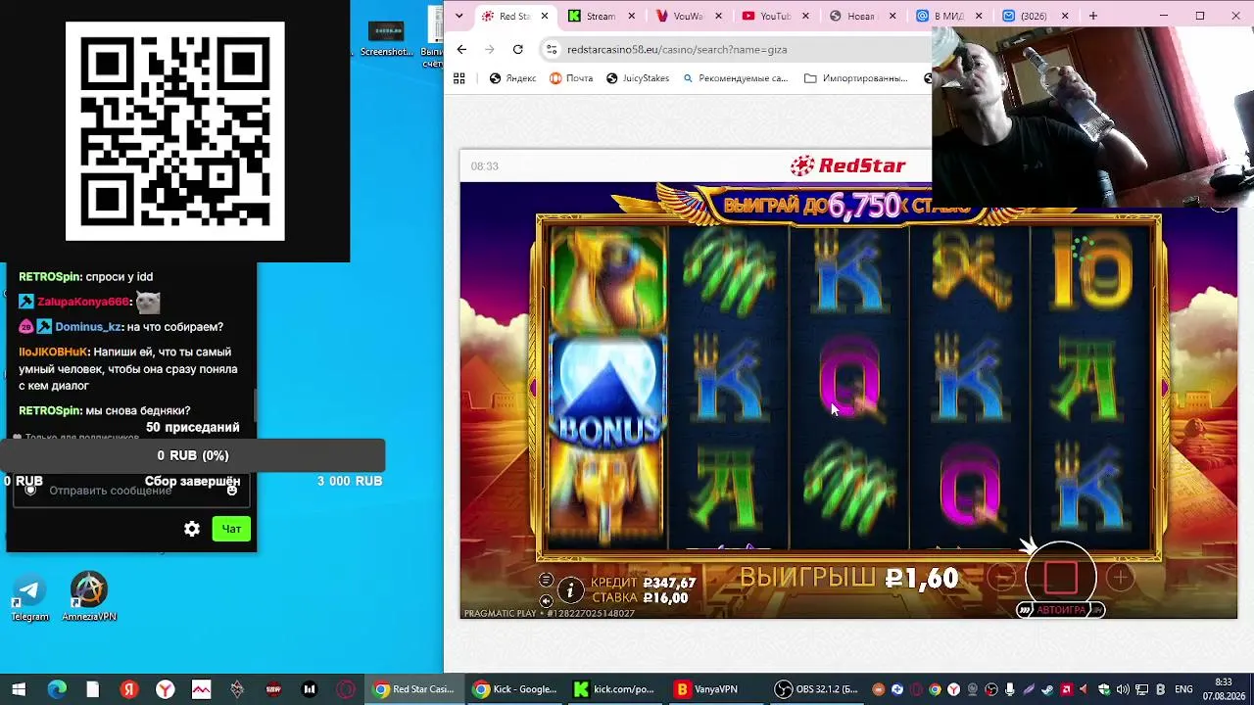Open a new browser tab with plus button
The height and width of the screenshot is (705, 1254).
[x=1093, y=16]
